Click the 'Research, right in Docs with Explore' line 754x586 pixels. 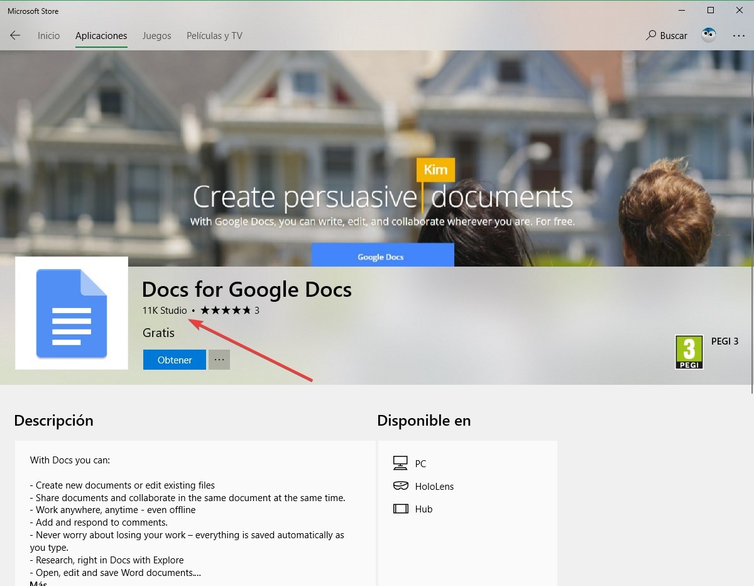[x=107, y=560]
